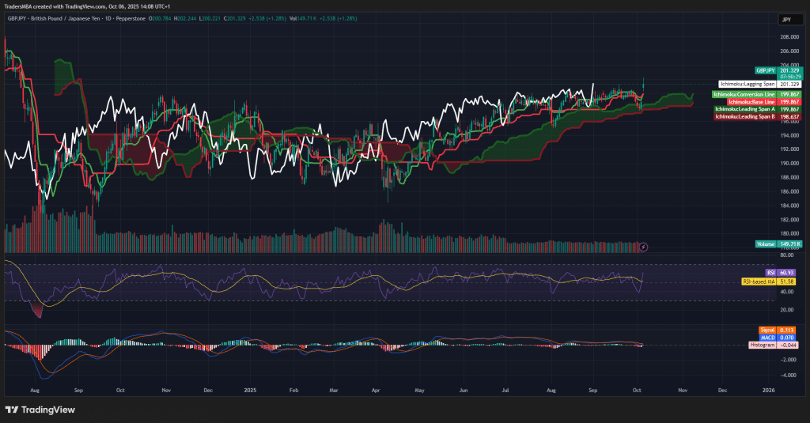Select the Ichimoku Conversion Line label
Image resolution: width=810 pixels, height=423 pixels.
(744, 94)
